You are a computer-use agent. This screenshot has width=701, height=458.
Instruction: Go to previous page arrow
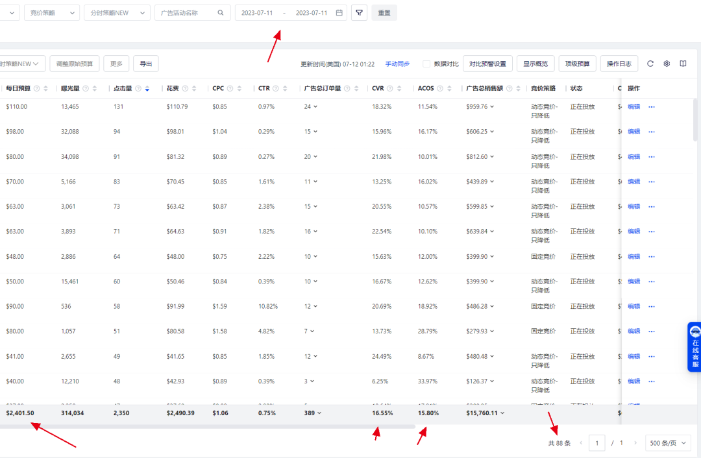pyautogui.click(x=581, y=443)
